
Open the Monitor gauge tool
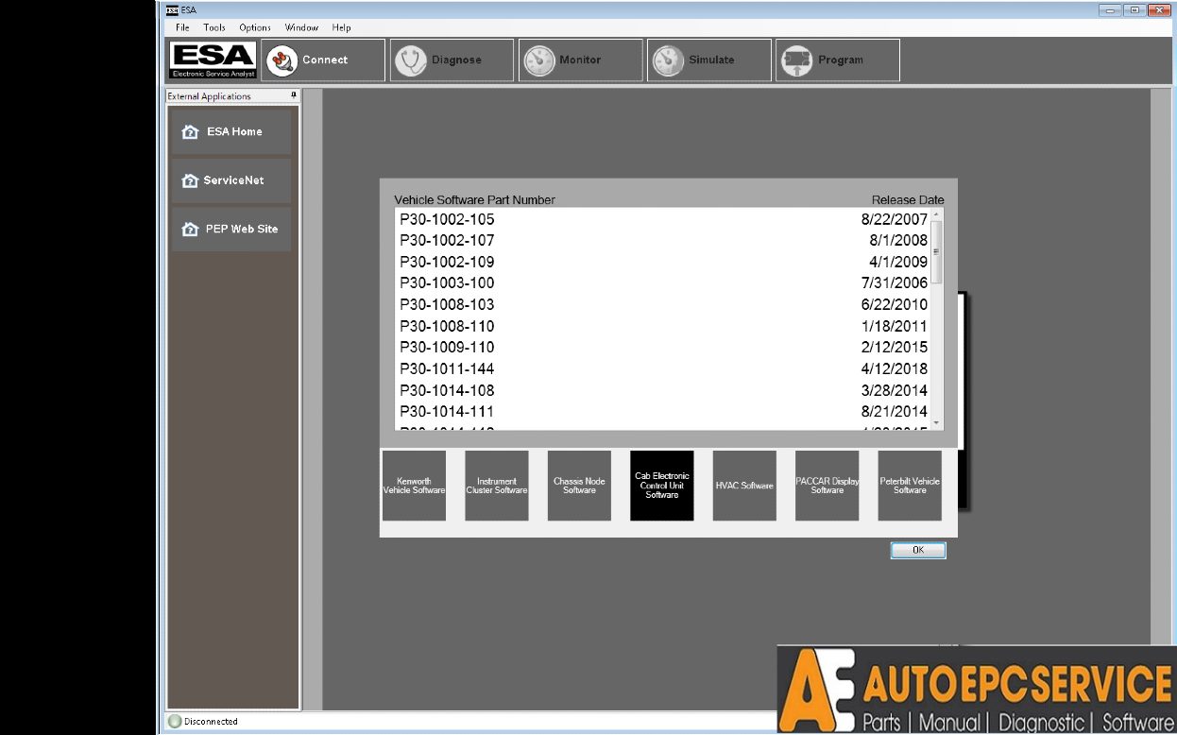click(x=580, y=60)
